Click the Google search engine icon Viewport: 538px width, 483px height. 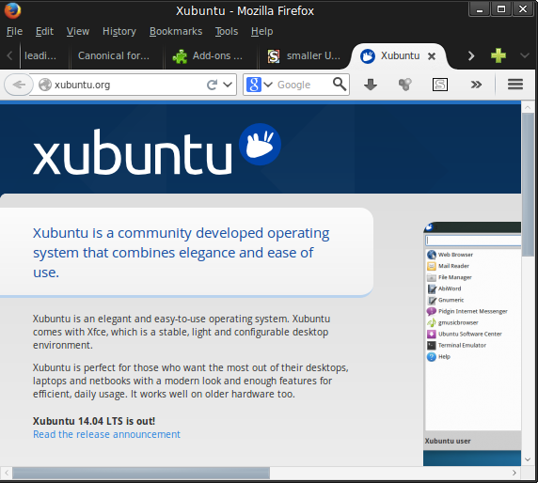[254, 85]
